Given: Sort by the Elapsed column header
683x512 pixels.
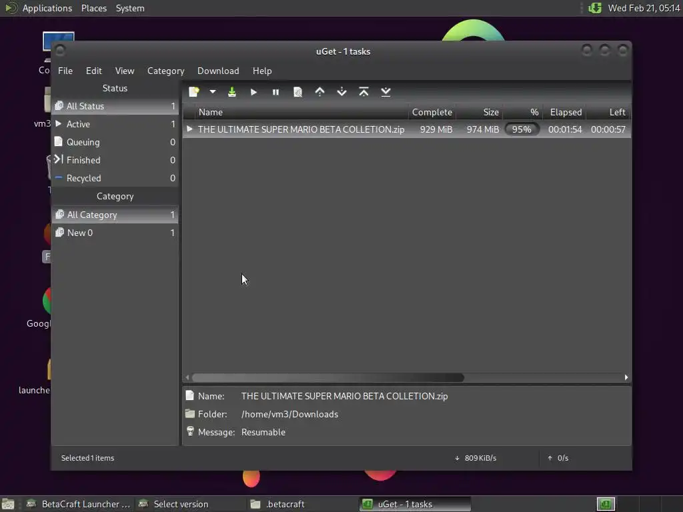Looking at the screenshot, I should point(564,112).
